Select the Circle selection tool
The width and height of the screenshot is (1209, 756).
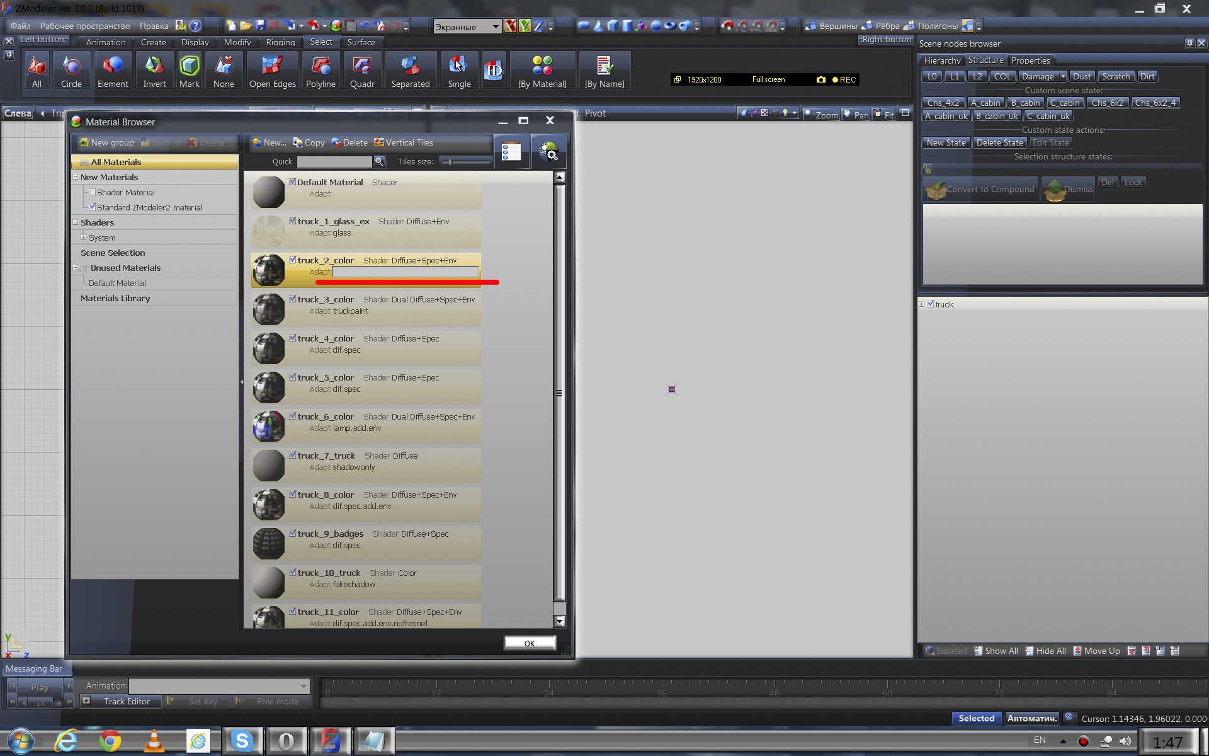[71, 71]
